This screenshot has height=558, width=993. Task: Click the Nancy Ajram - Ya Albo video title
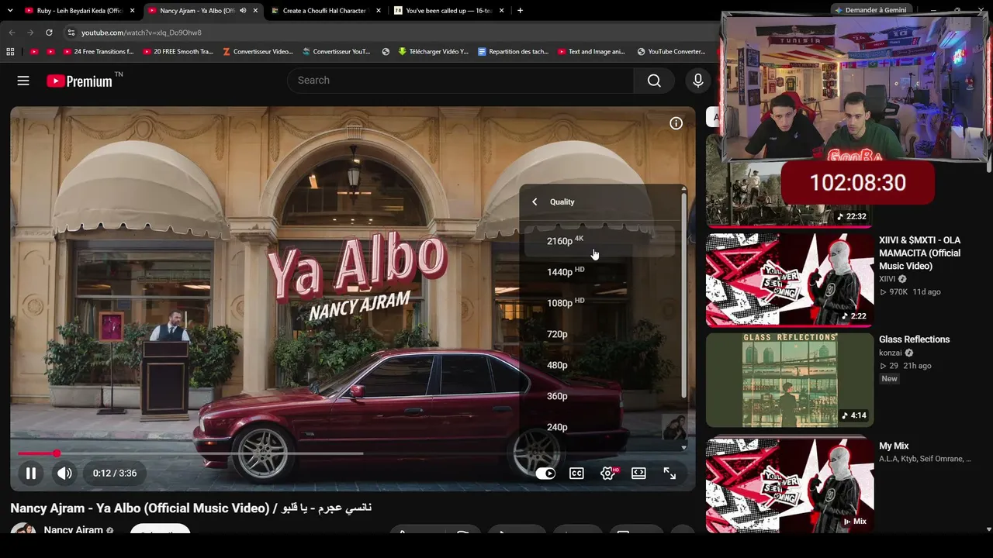[191, 508]
